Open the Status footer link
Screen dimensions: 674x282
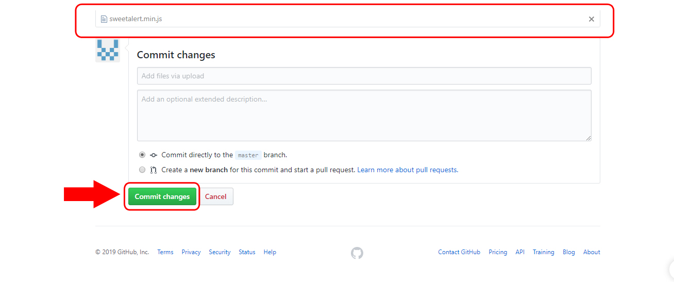[247, 252]
